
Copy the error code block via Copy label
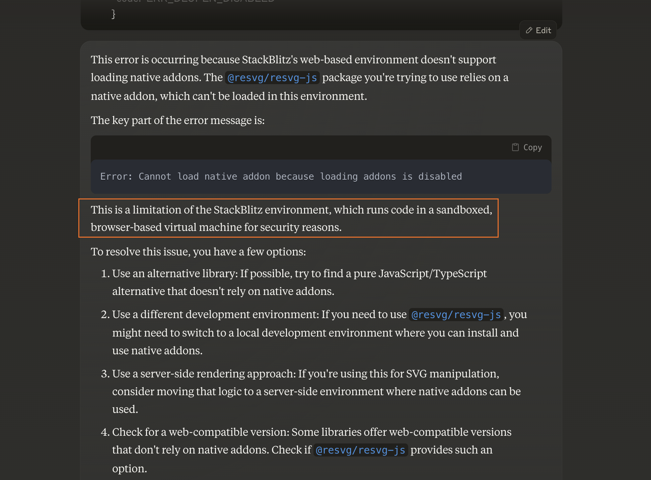pos(532,147)
